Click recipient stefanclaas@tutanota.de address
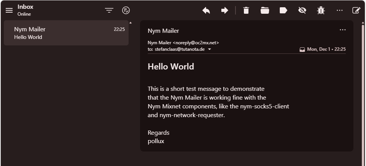The image size is (366, 166). [180, 50]
